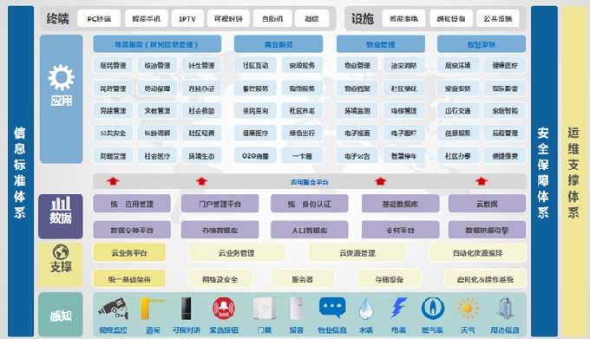Click the 网络及安全 support box
The height and width of the screenshot is (339, 590).
[x=220, y=279]
